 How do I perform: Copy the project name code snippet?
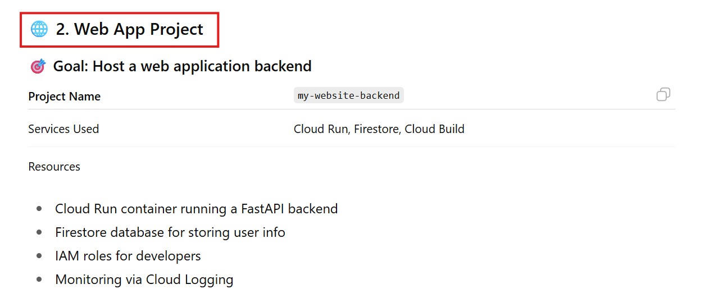(x=663, y=95)
